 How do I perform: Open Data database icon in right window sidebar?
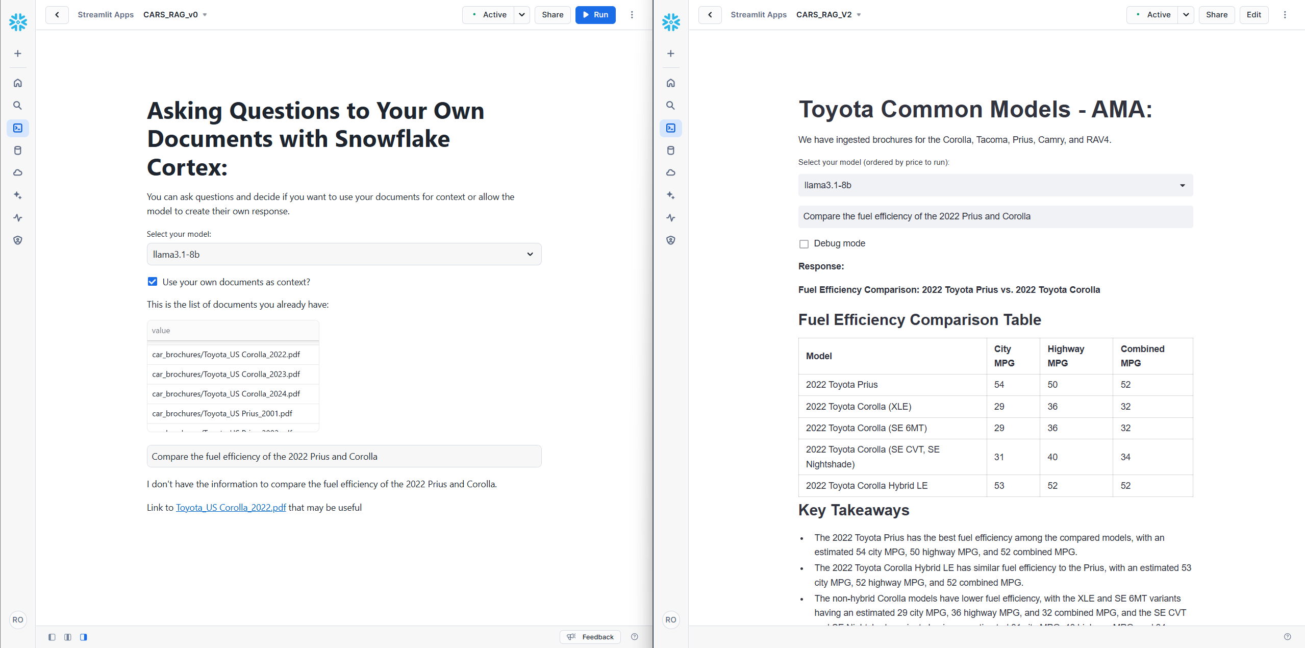click(671, 150)
